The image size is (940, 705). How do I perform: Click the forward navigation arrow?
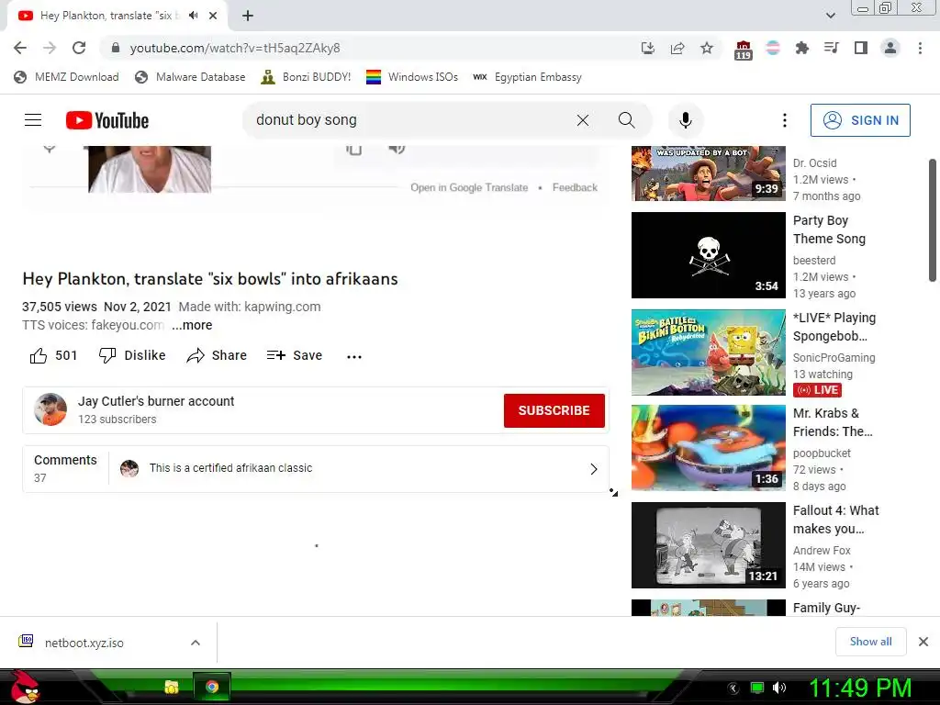click(50, 48)
